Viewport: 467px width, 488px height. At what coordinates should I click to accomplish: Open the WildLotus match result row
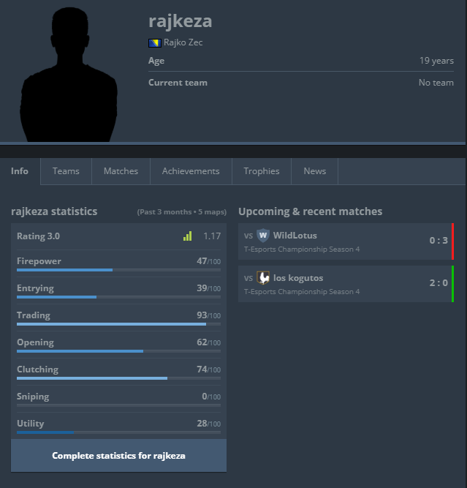[x=346, y=241]
